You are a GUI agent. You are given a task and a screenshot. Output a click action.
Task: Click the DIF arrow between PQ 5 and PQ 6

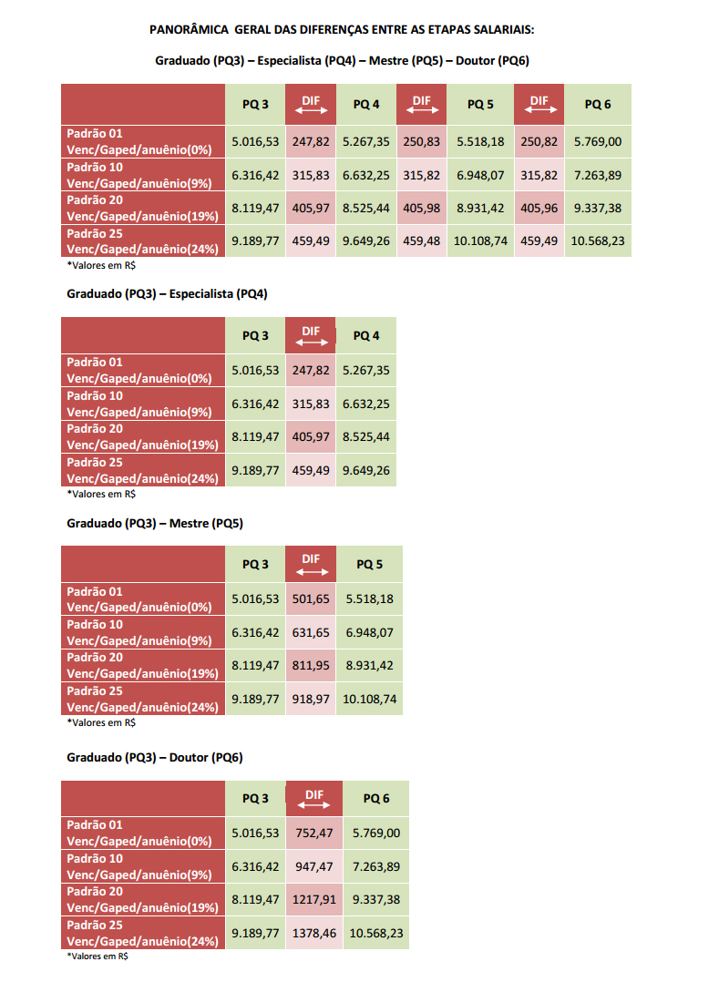tap(539, 110)
